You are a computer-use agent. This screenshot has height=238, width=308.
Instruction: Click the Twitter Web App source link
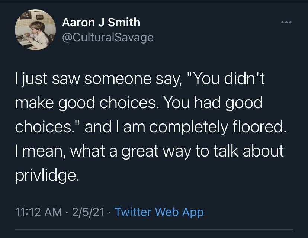click(x=159, y=212)
